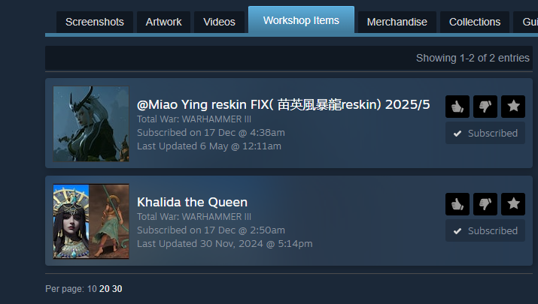Thumbs up the Miao Ying reskin mod

pos(457,107)
